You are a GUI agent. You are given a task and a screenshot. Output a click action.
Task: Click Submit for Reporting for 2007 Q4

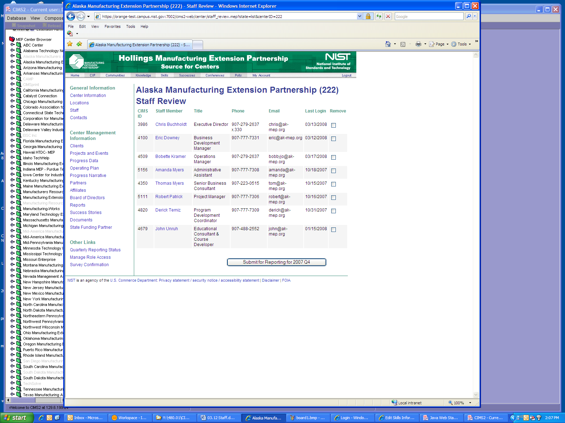276,262
